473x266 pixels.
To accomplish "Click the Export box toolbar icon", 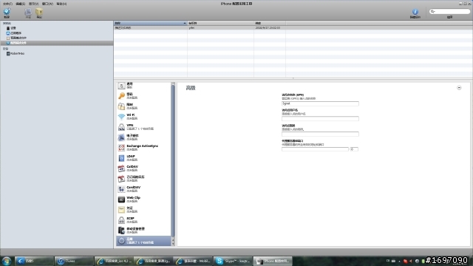I will [39, 13].
